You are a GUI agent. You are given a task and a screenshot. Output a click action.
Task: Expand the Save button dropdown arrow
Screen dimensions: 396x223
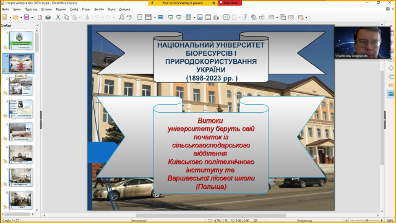[32, 17]
